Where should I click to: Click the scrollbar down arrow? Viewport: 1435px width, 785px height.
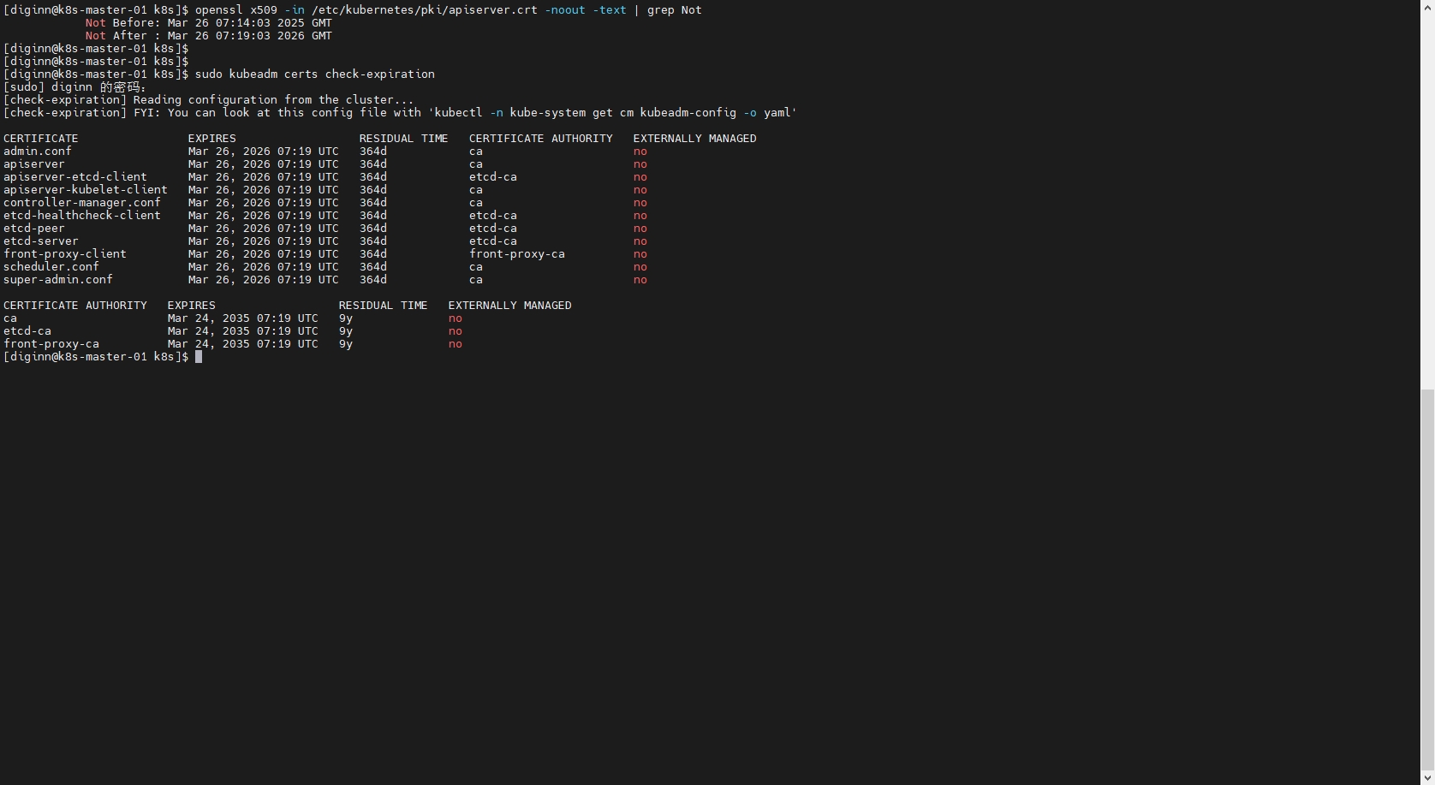1427,778
